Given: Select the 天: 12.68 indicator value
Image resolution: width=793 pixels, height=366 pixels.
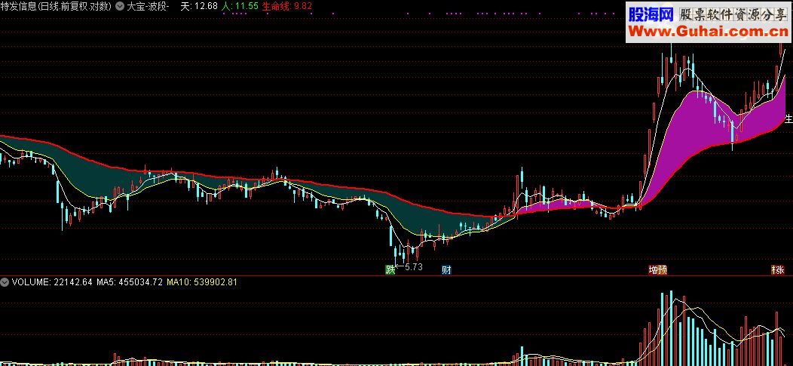Looking at the screenshot, I should (x=199, y=7).
